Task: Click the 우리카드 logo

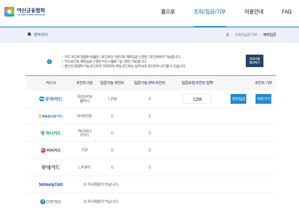Action: 51,99
